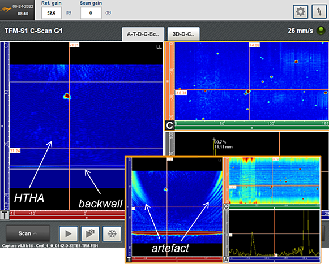Image resolution: width=329 pixels, height=264 pixels.
Task: Edit the Ref. gain value field
Action: pos(52,13)
